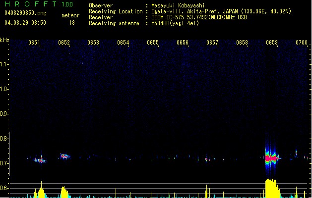The width and height of the screenshot is (312, 198).
Task: Click the 1.1 kHz axis label
Action: pos(4,64)
